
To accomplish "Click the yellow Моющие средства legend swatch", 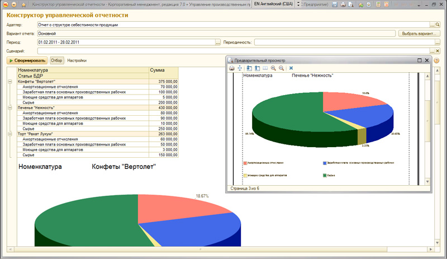I will (x=245, y=175).
